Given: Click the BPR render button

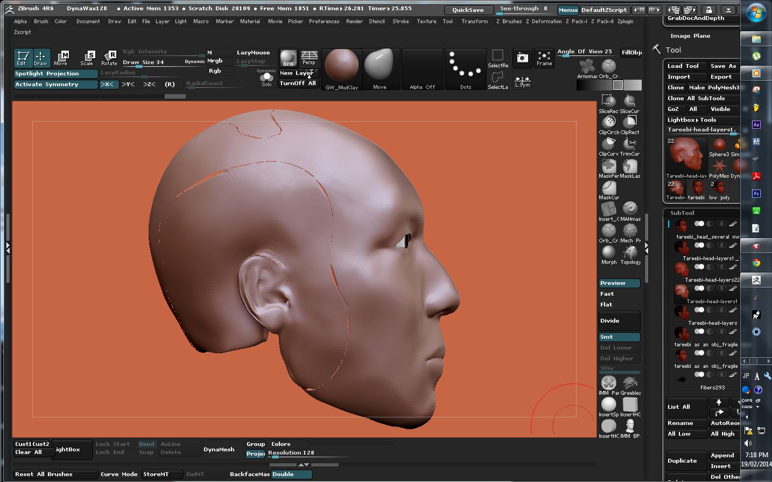Looking at the screenshot, I should pos(288,58).
